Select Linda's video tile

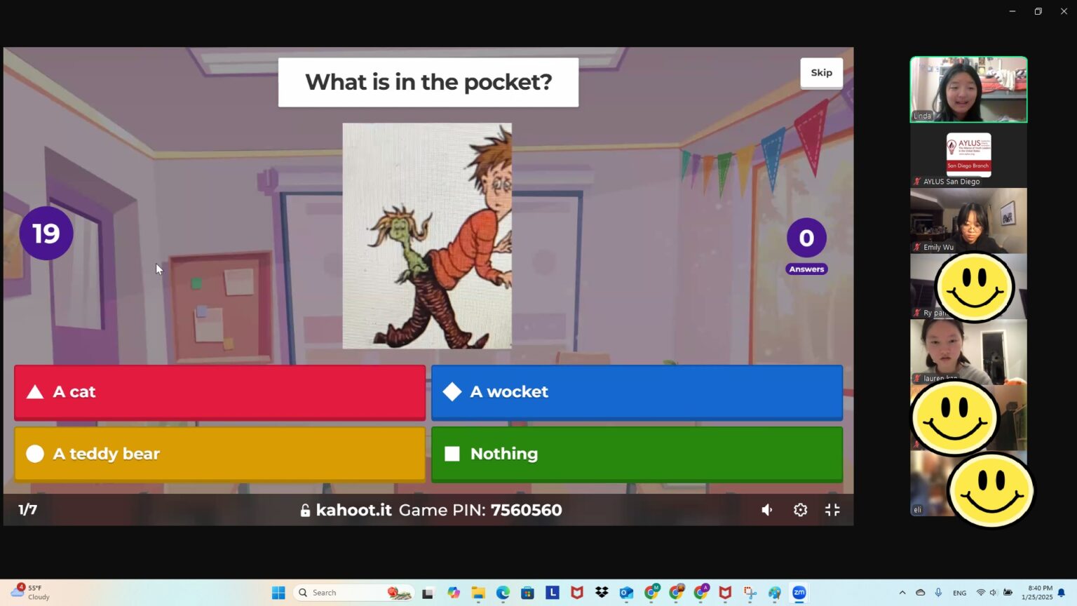coord(968,90)
